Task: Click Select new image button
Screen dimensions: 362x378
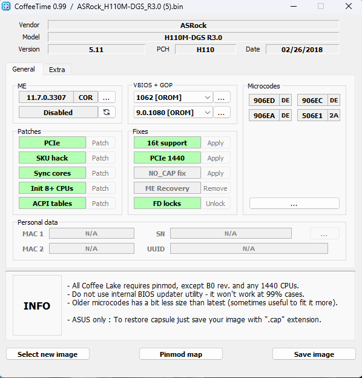Action: [x=48, y=354]
